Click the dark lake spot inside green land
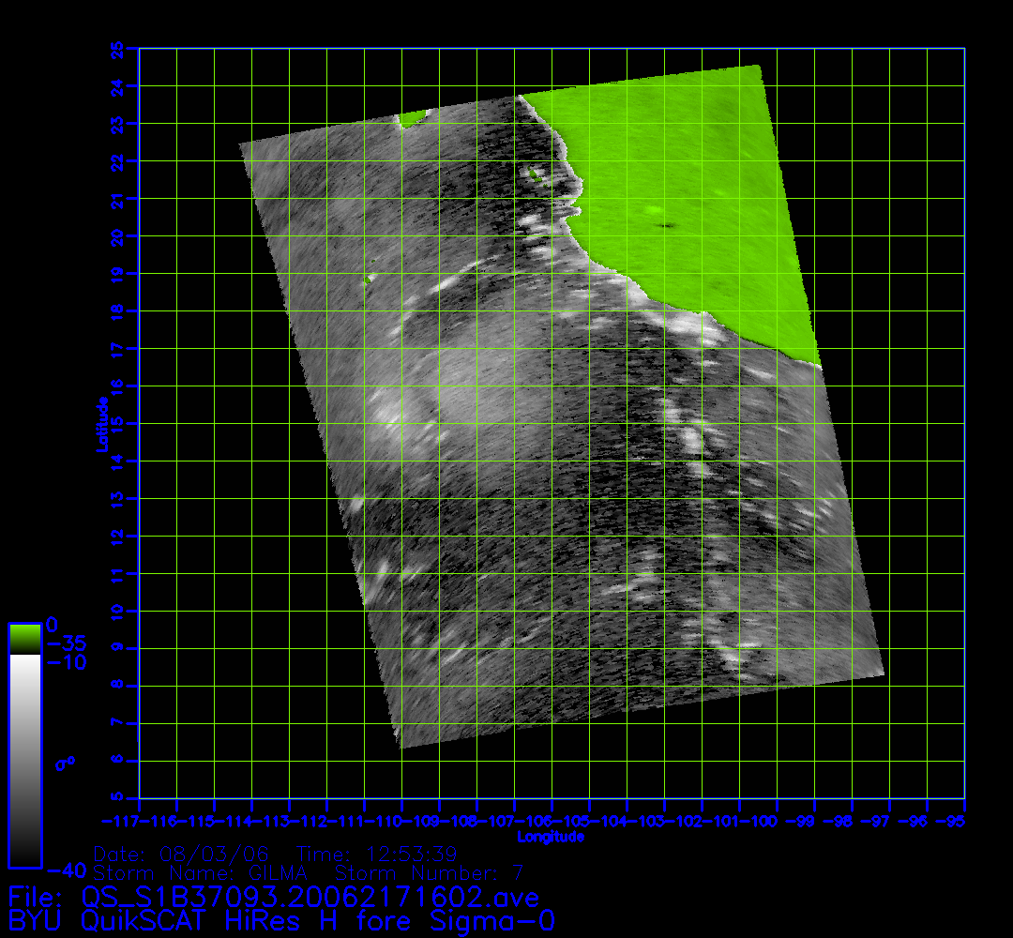 click(x=667, y=225)
